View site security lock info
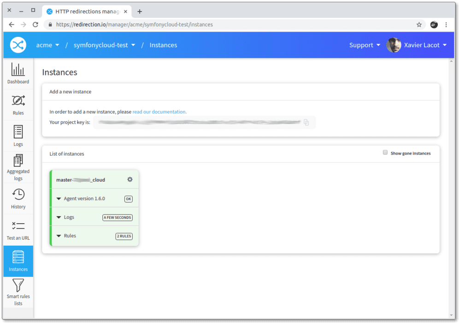 click(50, 24)
